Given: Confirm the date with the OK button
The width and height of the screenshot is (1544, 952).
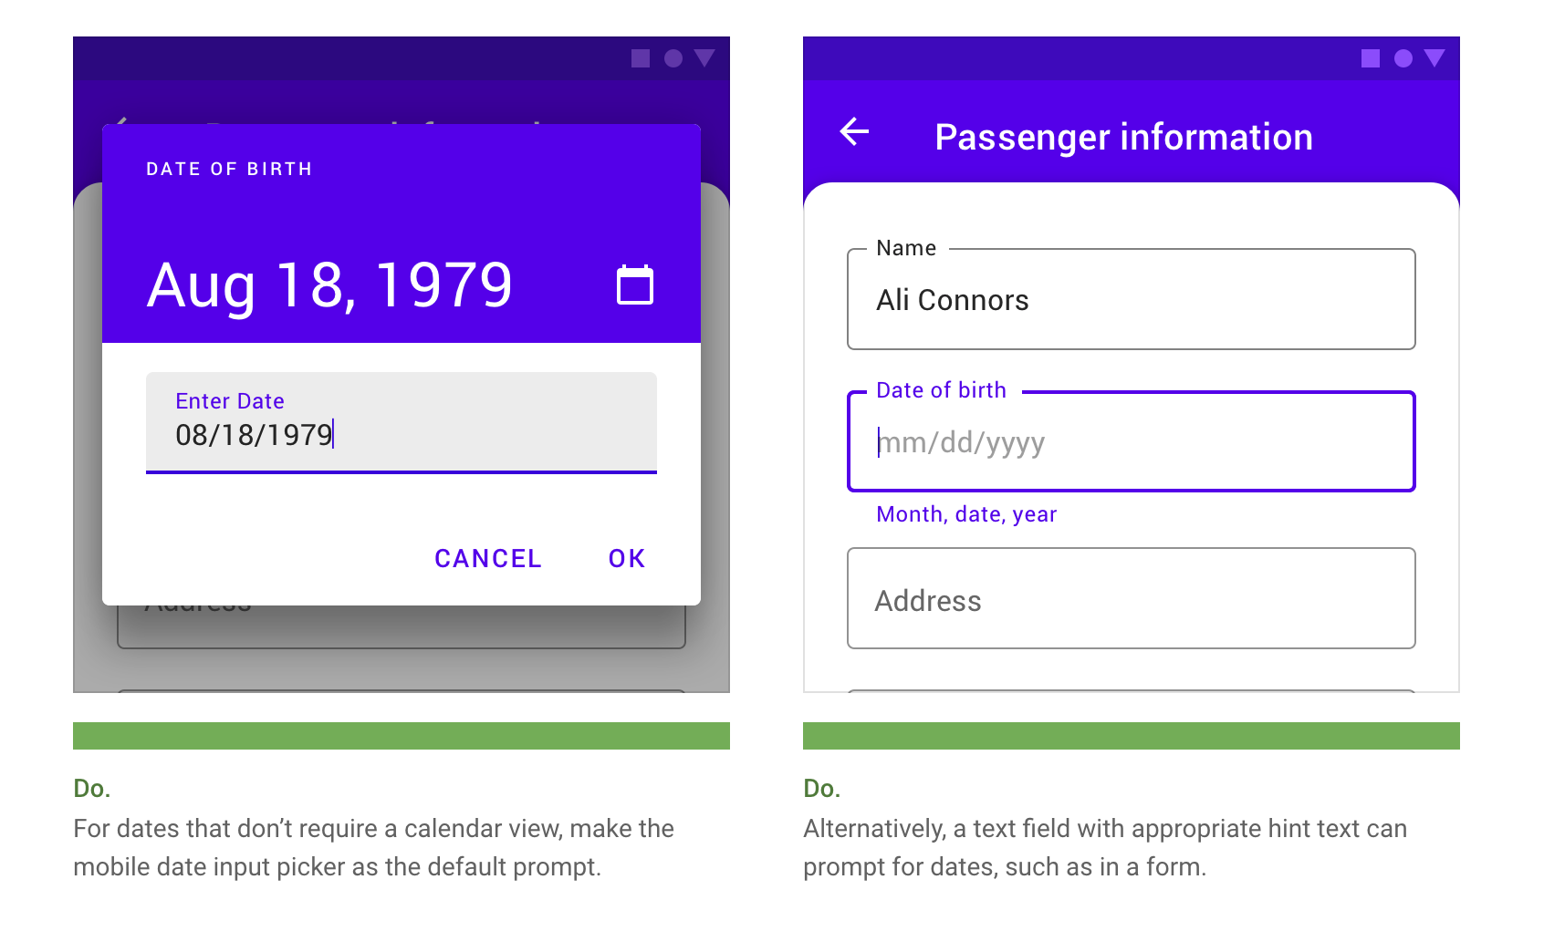Looking at the screenshot, I should point(625,558).
